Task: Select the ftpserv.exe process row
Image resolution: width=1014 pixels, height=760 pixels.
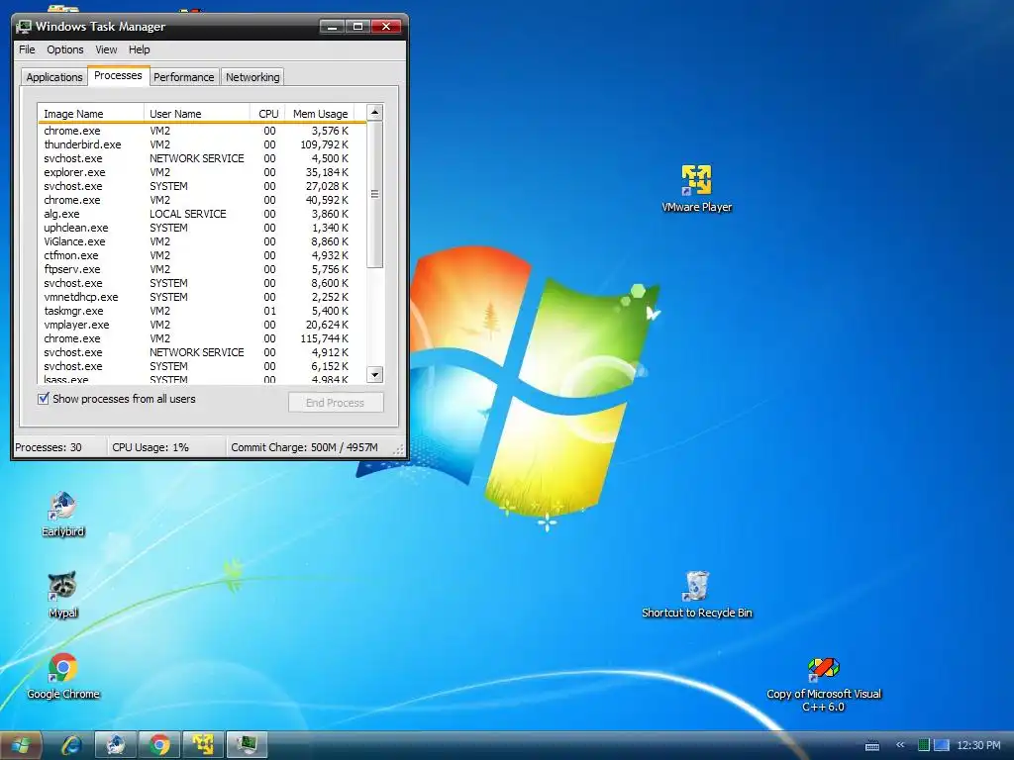Action: pyautogui.click(x=201, y=269)
